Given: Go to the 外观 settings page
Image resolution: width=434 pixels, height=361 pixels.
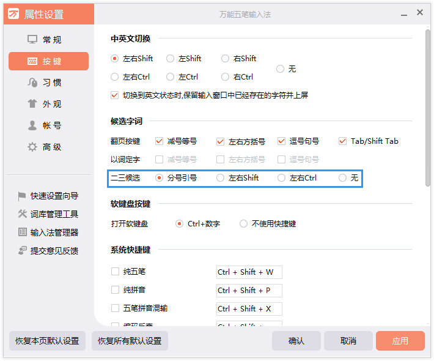Looking at the screenshot, I should click(48, 104).
